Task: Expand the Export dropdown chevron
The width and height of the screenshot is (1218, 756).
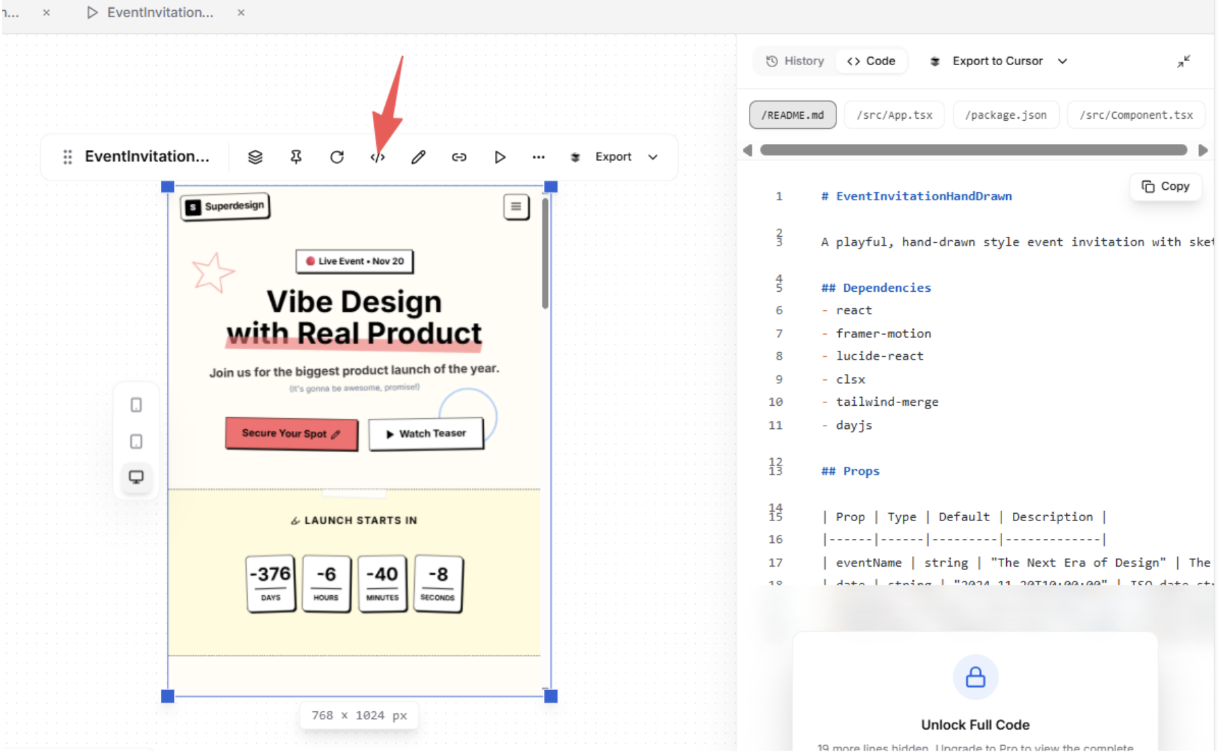Action: (x=653, y=157)
